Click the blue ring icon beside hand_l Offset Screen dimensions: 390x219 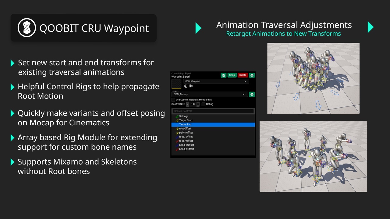(x=177, y=145)
